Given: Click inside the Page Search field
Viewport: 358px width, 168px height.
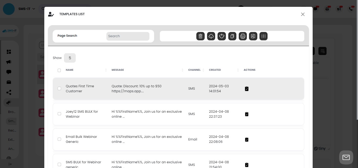Looking at the screenshot, I should click(128, 36).
